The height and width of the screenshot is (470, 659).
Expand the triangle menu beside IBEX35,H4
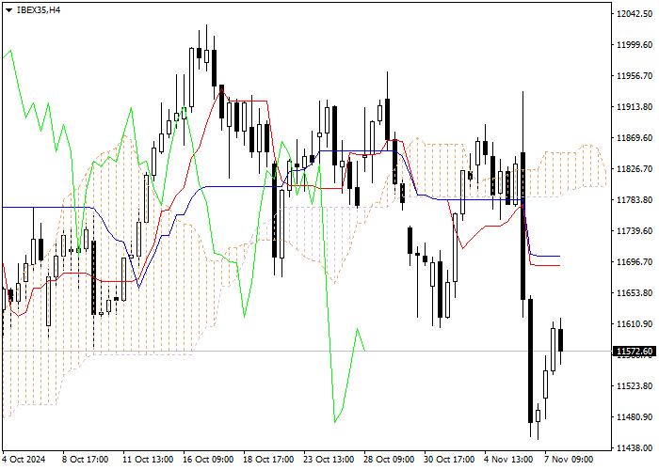click(x=8, y=10)
